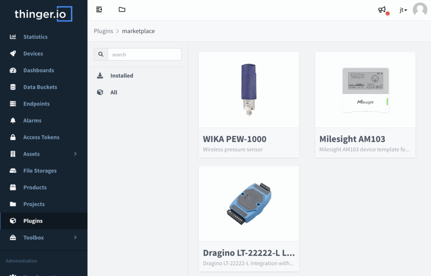Image resolution: width=431 pixels, height=276 pixels.
Task: Click the marketplace breadcrumb
Action: point(138,31)
